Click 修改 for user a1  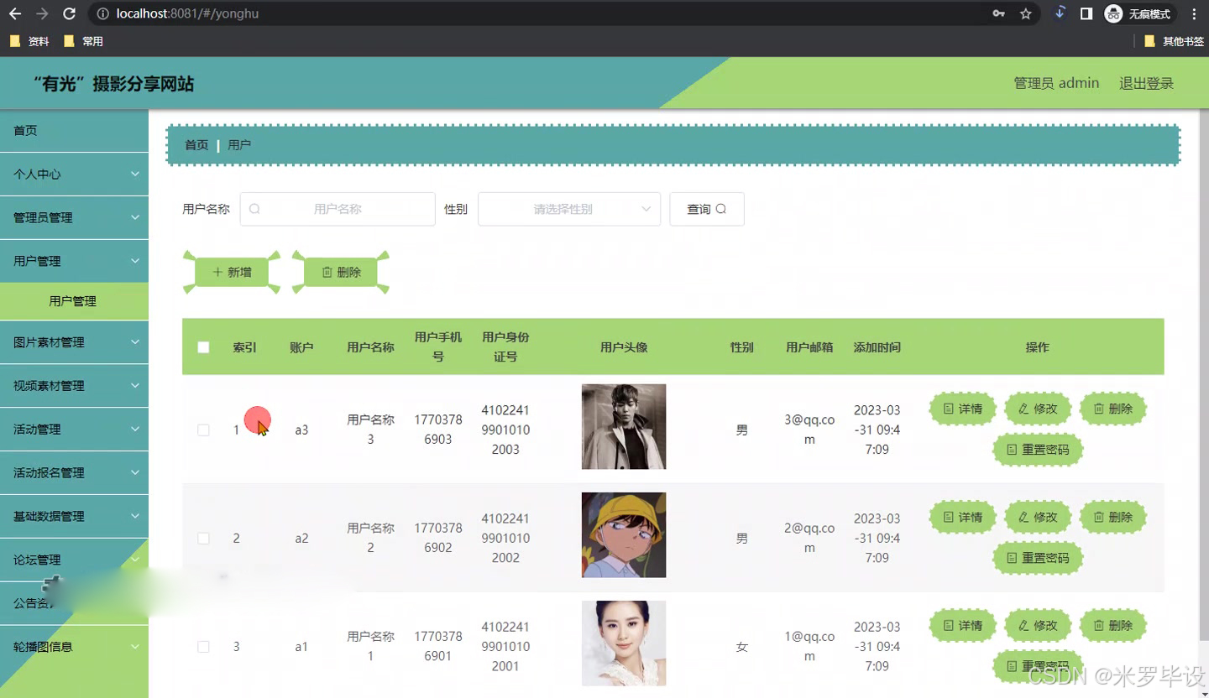coord(1038,625)
